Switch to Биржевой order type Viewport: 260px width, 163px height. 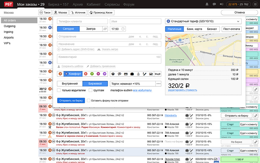coord(95,84)
